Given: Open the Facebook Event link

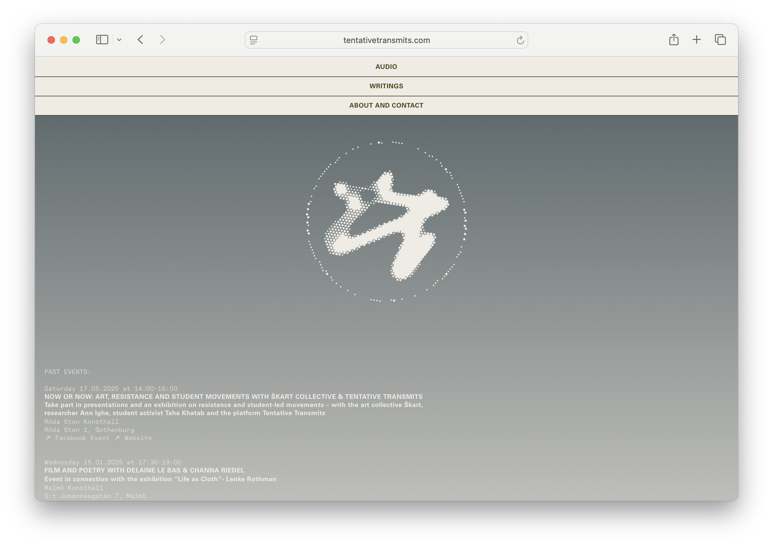Looking at the screenshot, I should pyautogui.click(x=82, y=438).
